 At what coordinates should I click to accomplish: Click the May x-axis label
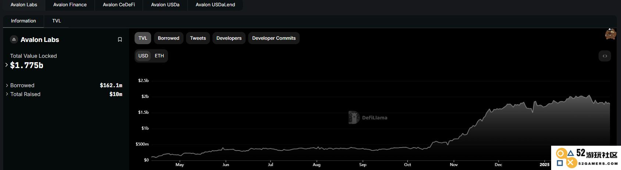[180, 164]
